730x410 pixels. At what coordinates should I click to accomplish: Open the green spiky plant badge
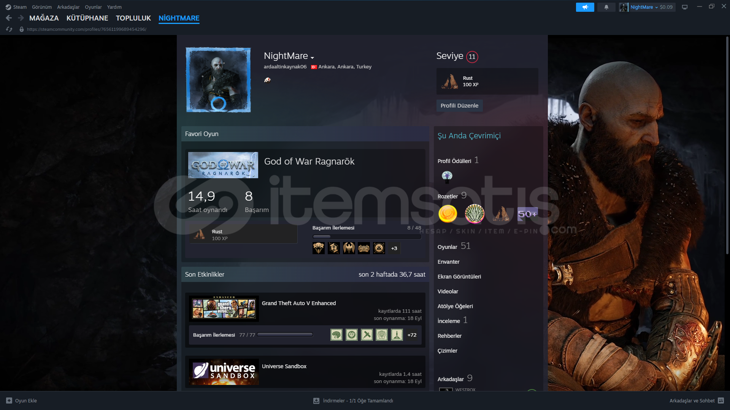tap(474, 214)
